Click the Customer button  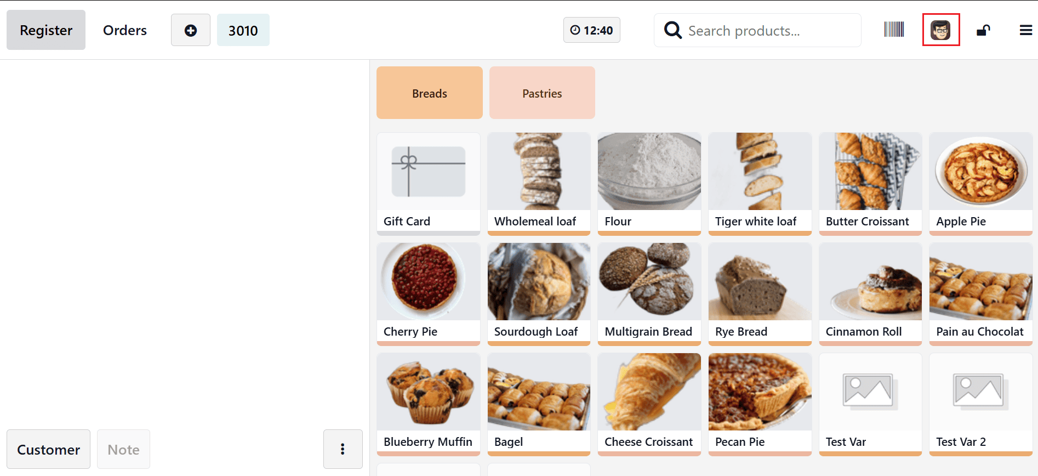click(48, 449)
